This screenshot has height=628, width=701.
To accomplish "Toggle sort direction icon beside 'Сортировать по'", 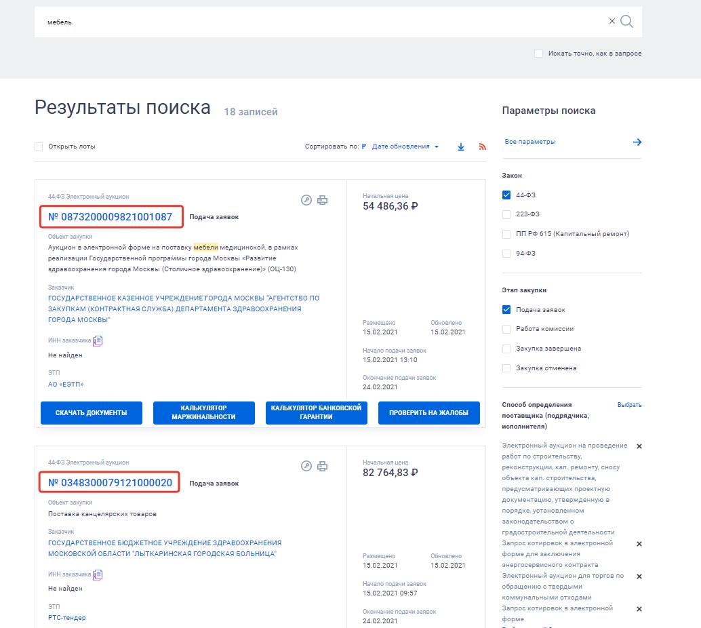I will 364,146.
